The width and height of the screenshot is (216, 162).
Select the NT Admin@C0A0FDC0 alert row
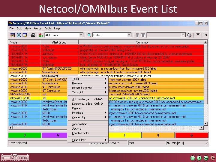(106, 68)
